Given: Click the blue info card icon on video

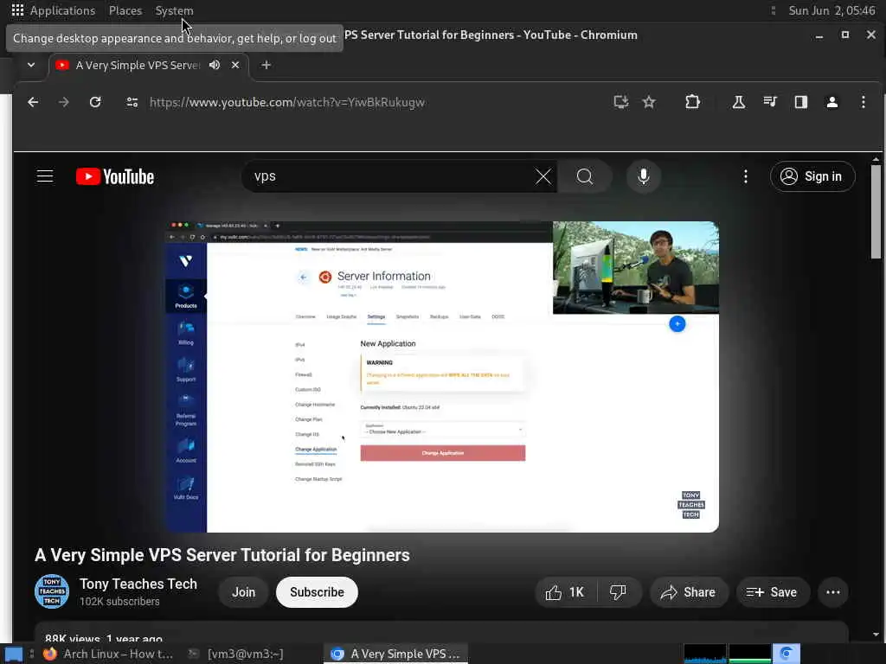Looking at the screenshot, I should click(x=677, y=324).
